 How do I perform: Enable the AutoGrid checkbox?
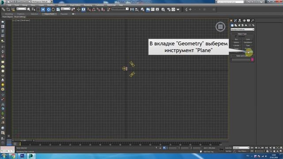[x=236, y=36]
